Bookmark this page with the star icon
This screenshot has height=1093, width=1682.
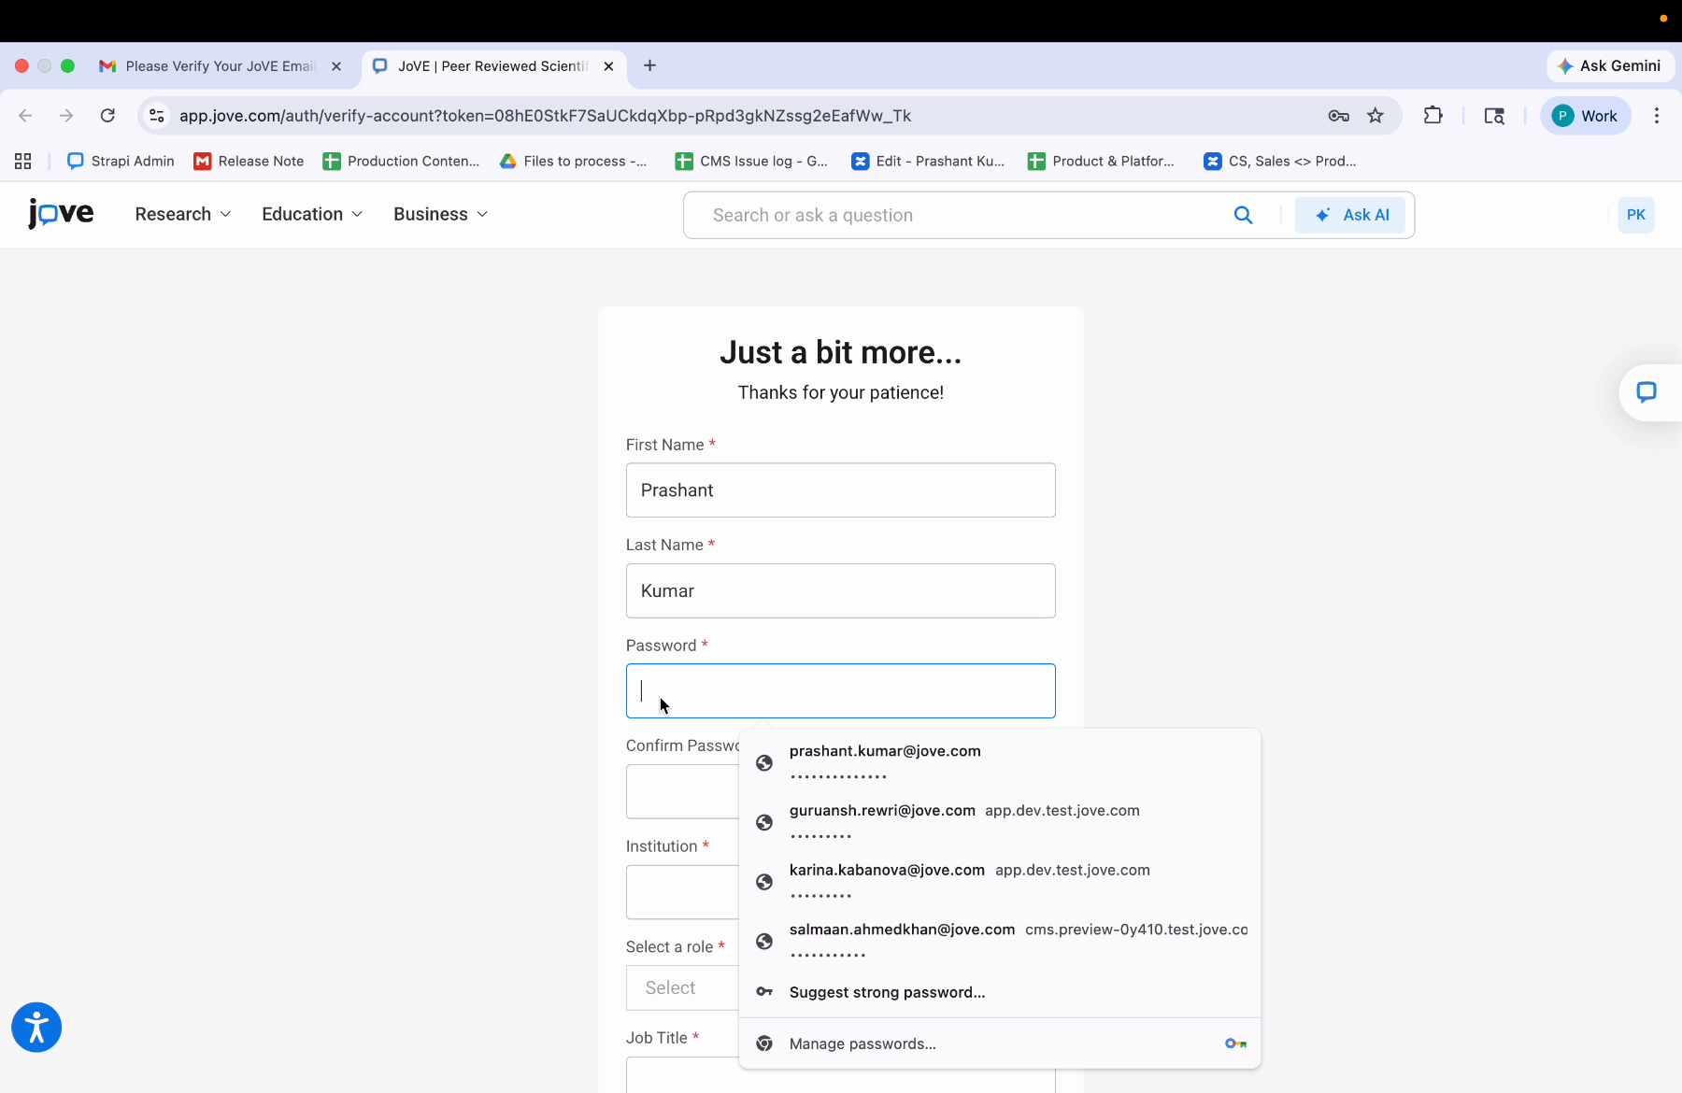point(1376,115)
